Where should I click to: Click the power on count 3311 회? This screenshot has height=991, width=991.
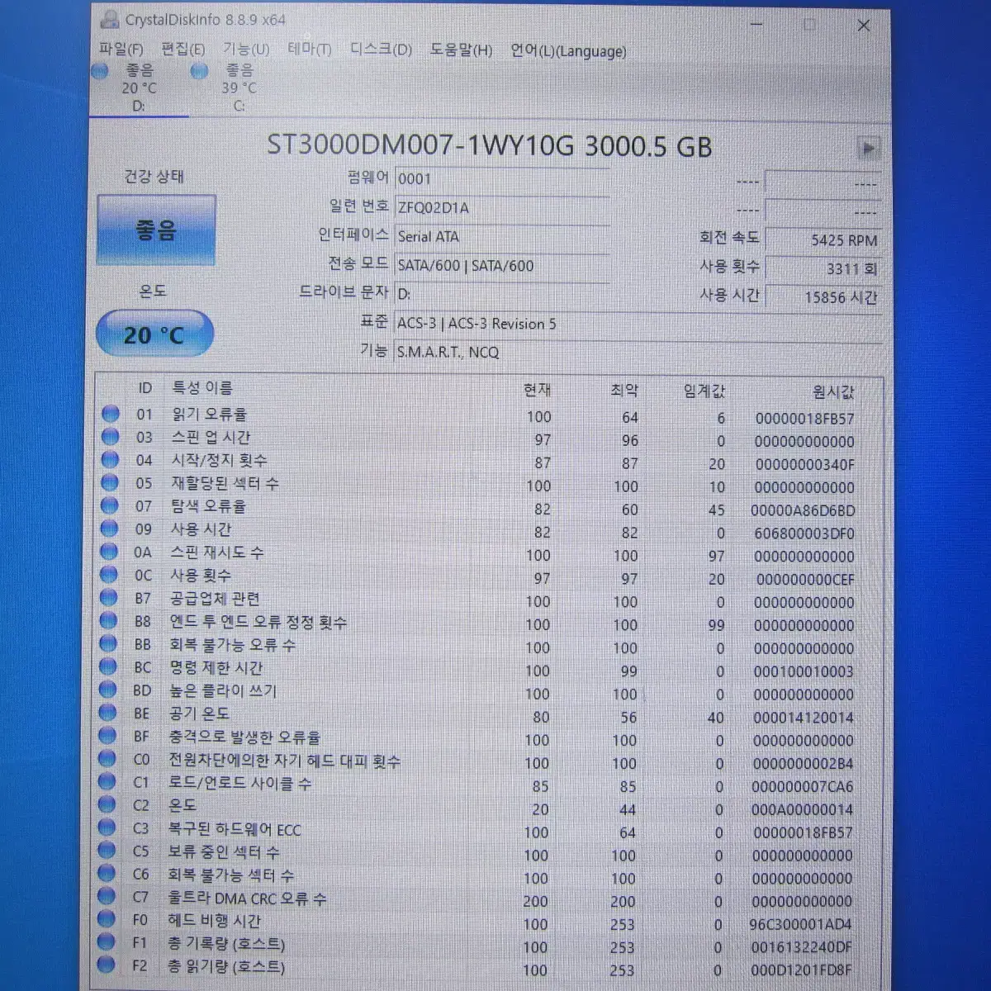pos(823,269)
